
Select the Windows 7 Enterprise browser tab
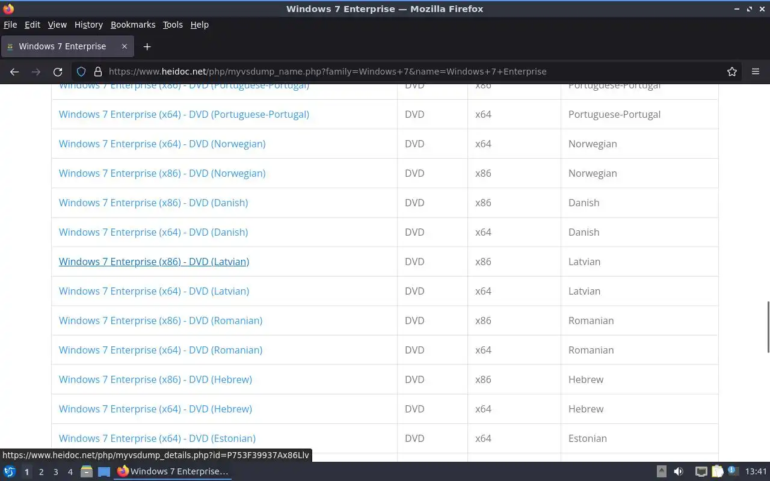click(x=67, y=46)
